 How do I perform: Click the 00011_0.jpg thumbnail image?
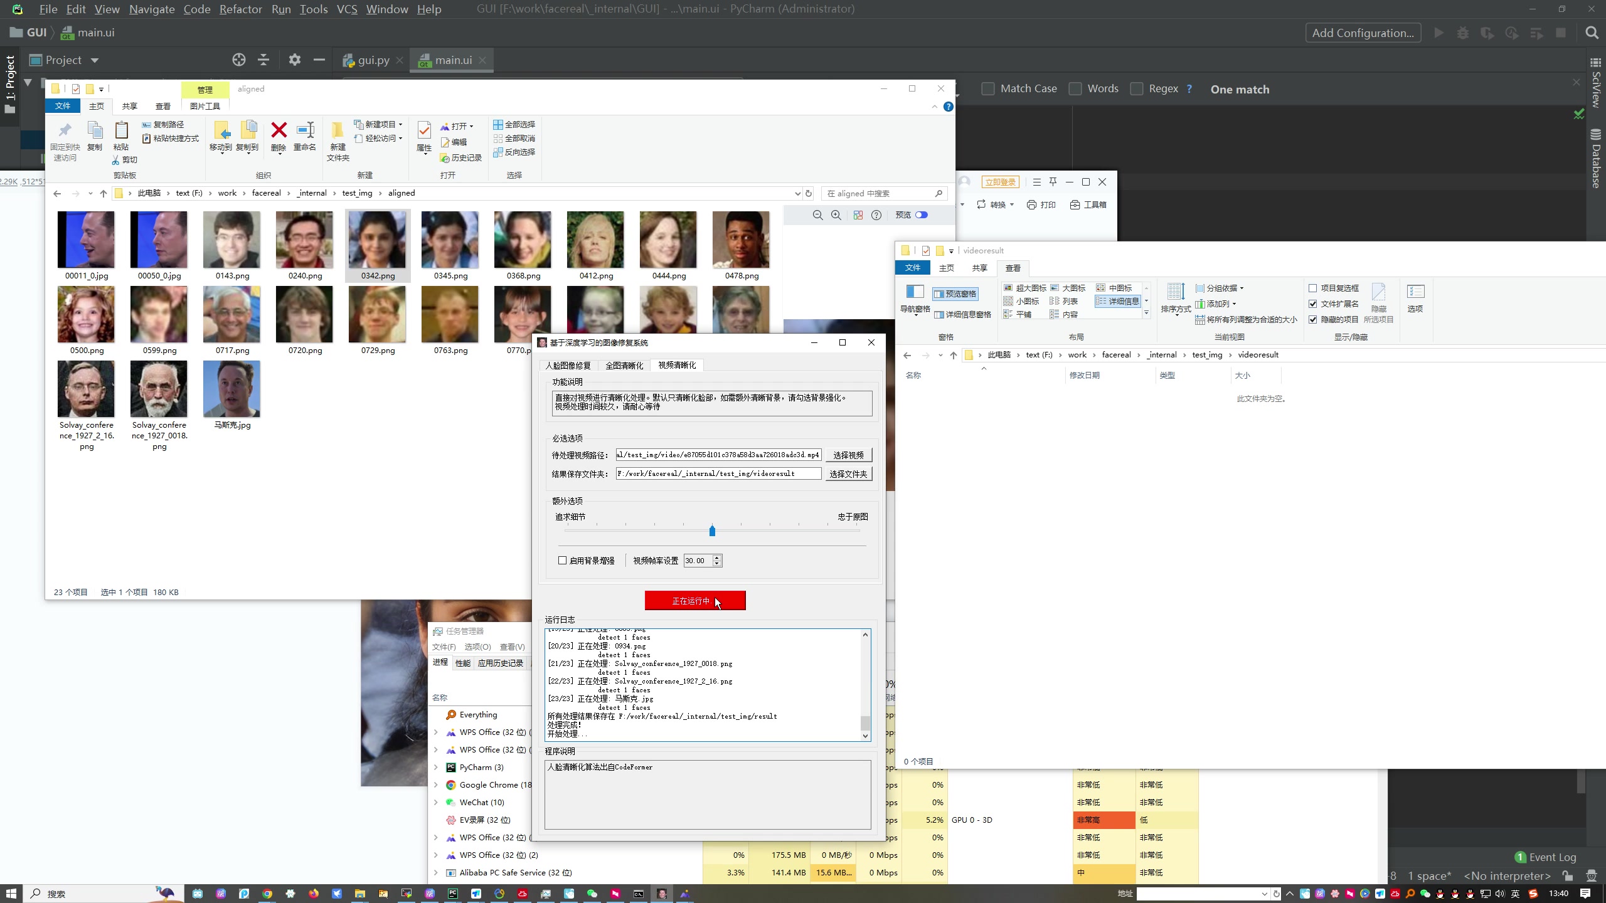tap(86, 240)
